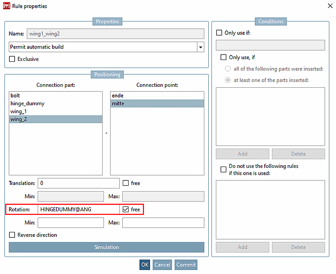Select wing_2 connection part
This screenshot has height=274, width=336.
tap(56, 120)
